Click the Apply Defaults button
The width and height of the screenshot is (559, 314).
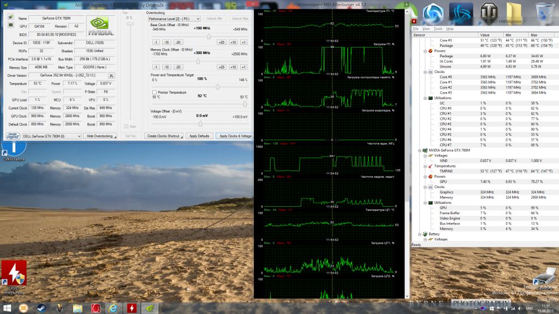[199, 136]
